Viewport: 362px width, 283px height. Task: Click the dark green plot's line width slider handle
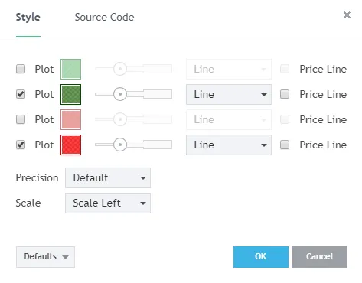click(x=120, y=94)
